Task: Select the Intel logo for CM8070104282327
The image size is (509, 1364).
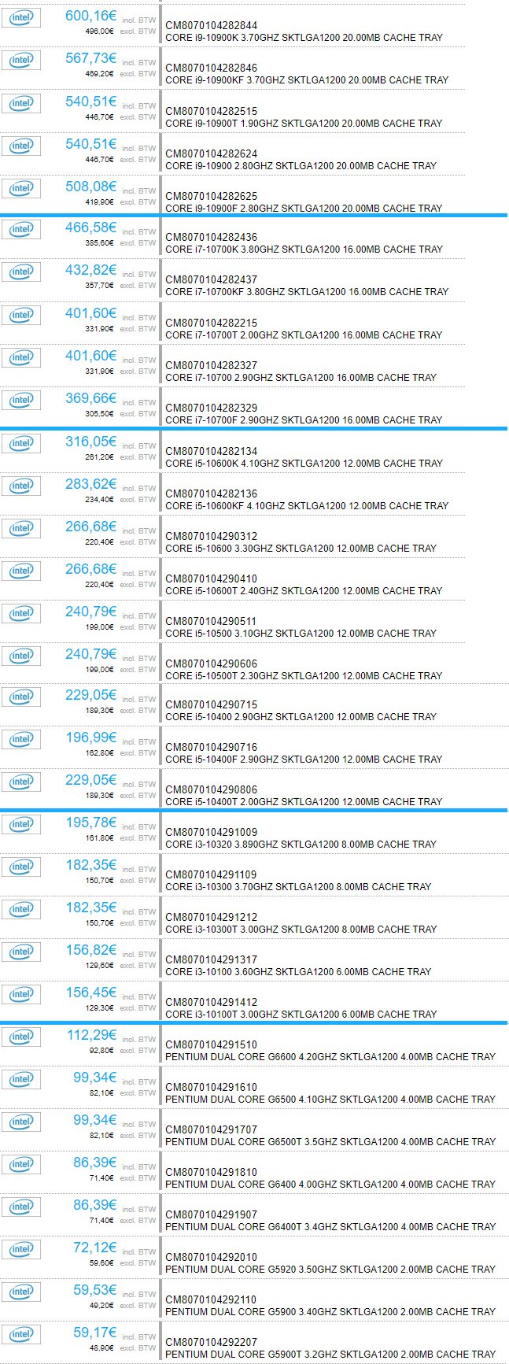Action: 21,357
